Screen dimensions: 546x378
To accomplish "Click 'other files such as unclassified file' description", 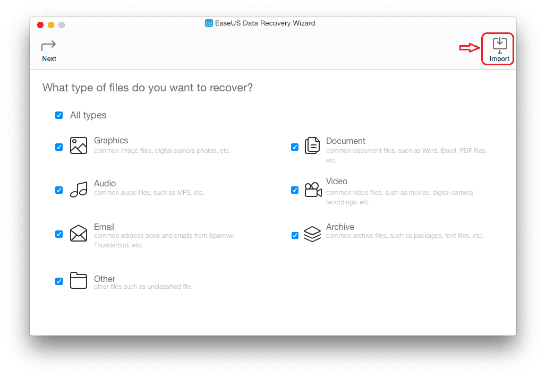I will click(143, 287).
